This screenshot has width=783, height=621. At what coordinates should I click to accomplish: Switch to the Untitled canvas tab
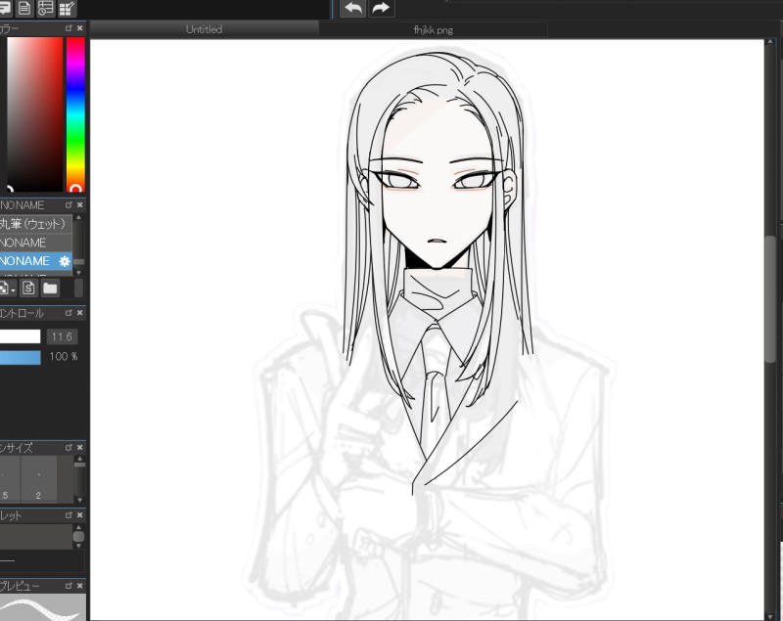pos(204,29)
